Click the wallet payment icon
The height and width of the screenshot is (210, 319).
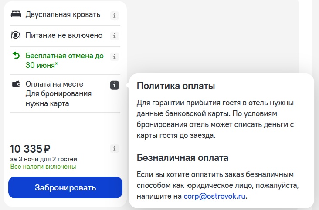[x=16, y=84]
